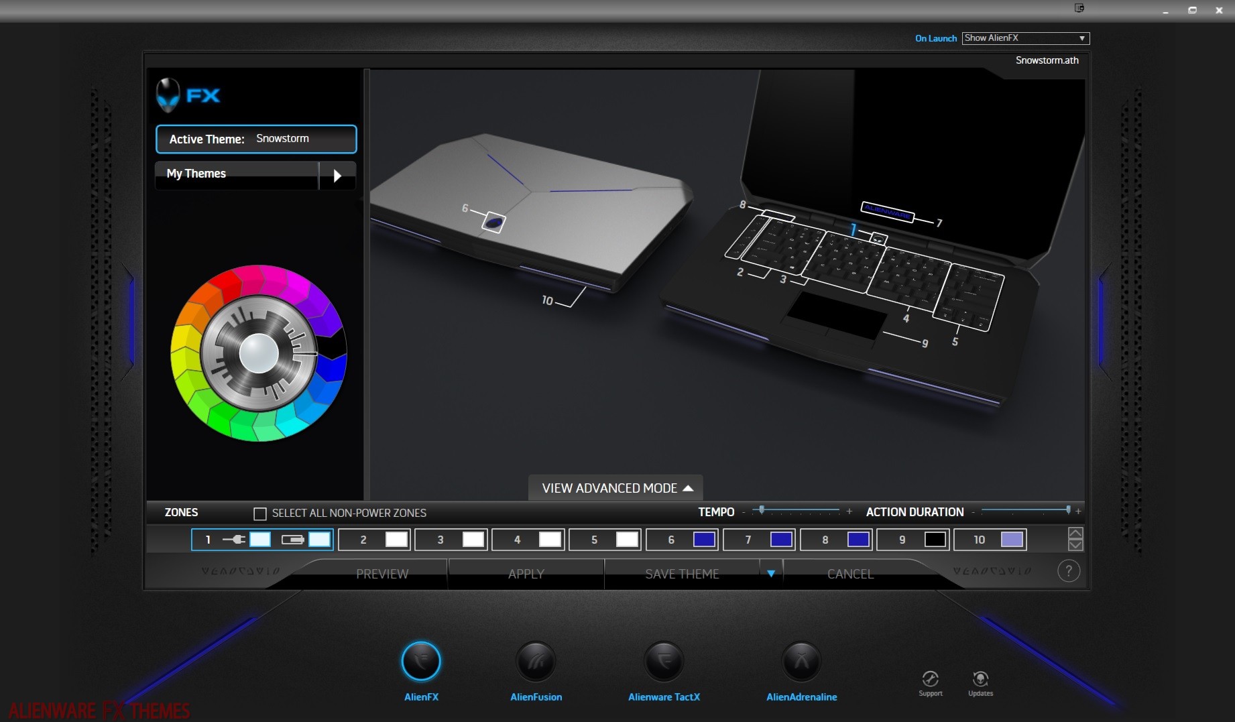
Task: Decrease action duration with minus sign
Action: (973, 512)
